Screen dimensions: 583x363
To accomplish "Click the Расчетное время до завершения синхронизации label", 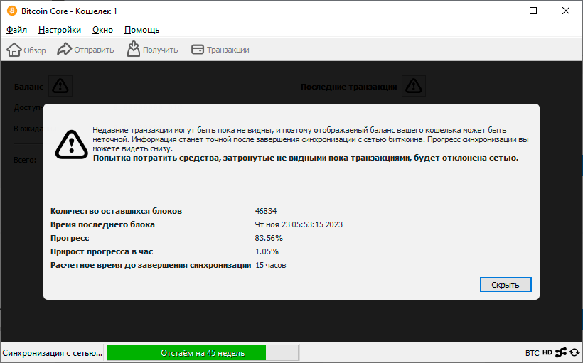I will point(151,265).
